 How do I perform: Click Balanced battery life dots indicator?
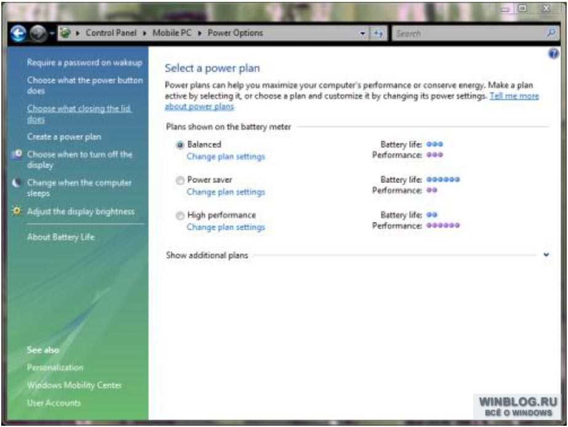(434, 144)
